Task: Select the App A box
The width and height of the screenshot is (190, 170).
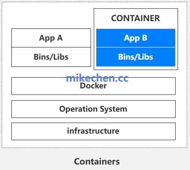Action: point(51,38)
